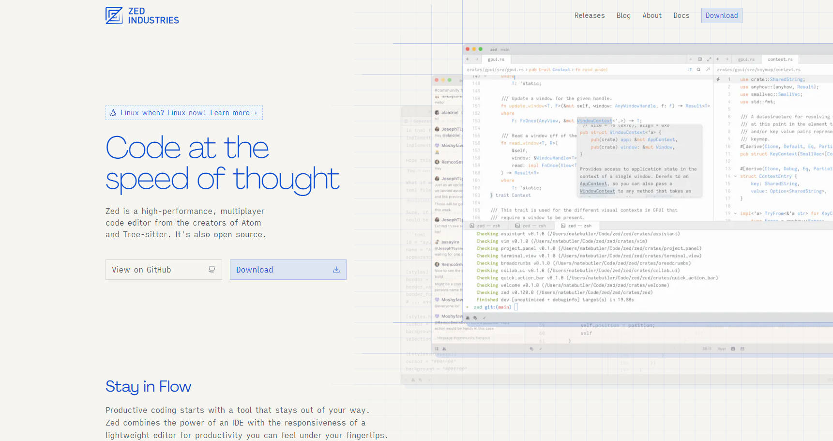This screenshot has height=441, width=833.
Task: Click the 'Stay in Flow' heading
Action: [148, 386]
